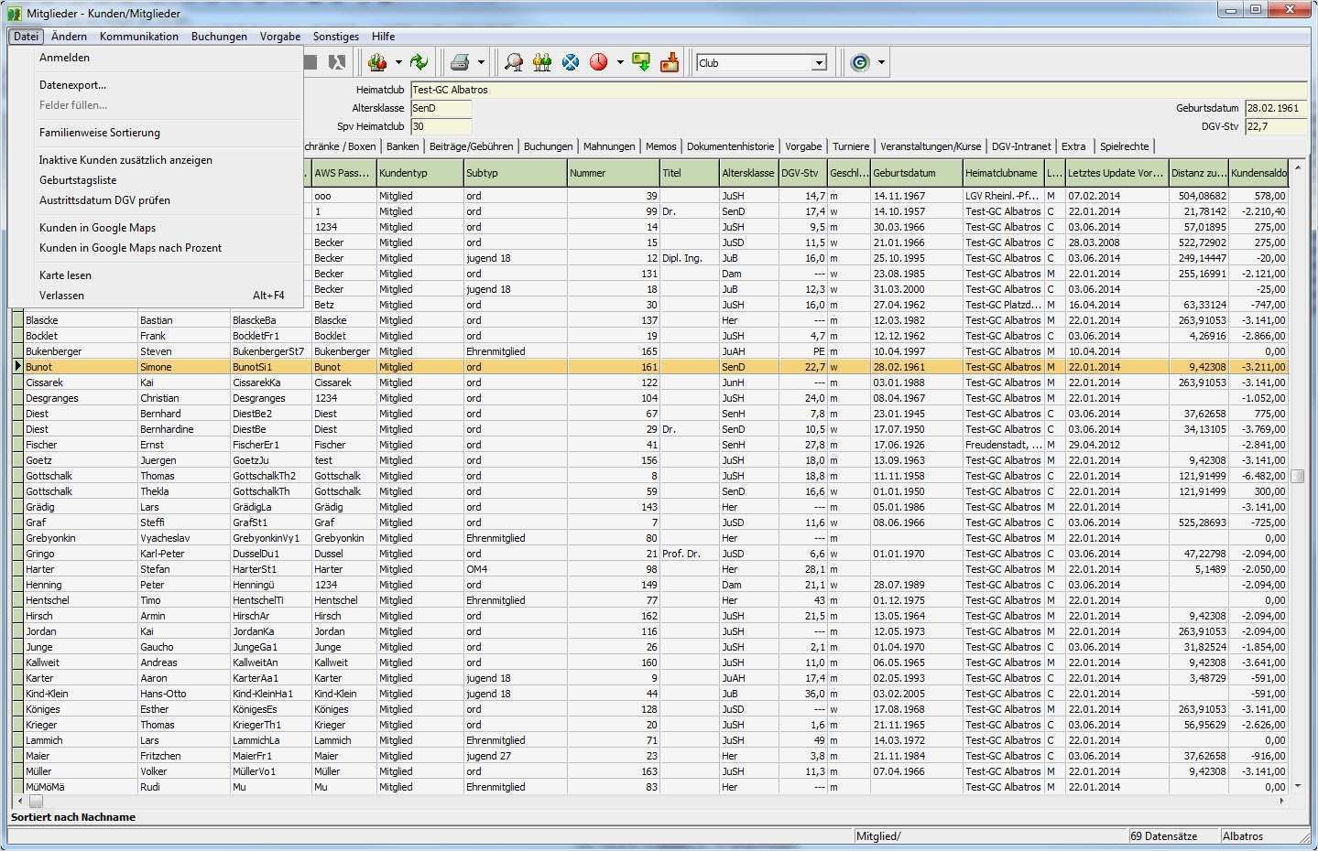Click the orange card import icon
The width and height of the screenshot is (1318, 851).
click(x=670, y=62)
